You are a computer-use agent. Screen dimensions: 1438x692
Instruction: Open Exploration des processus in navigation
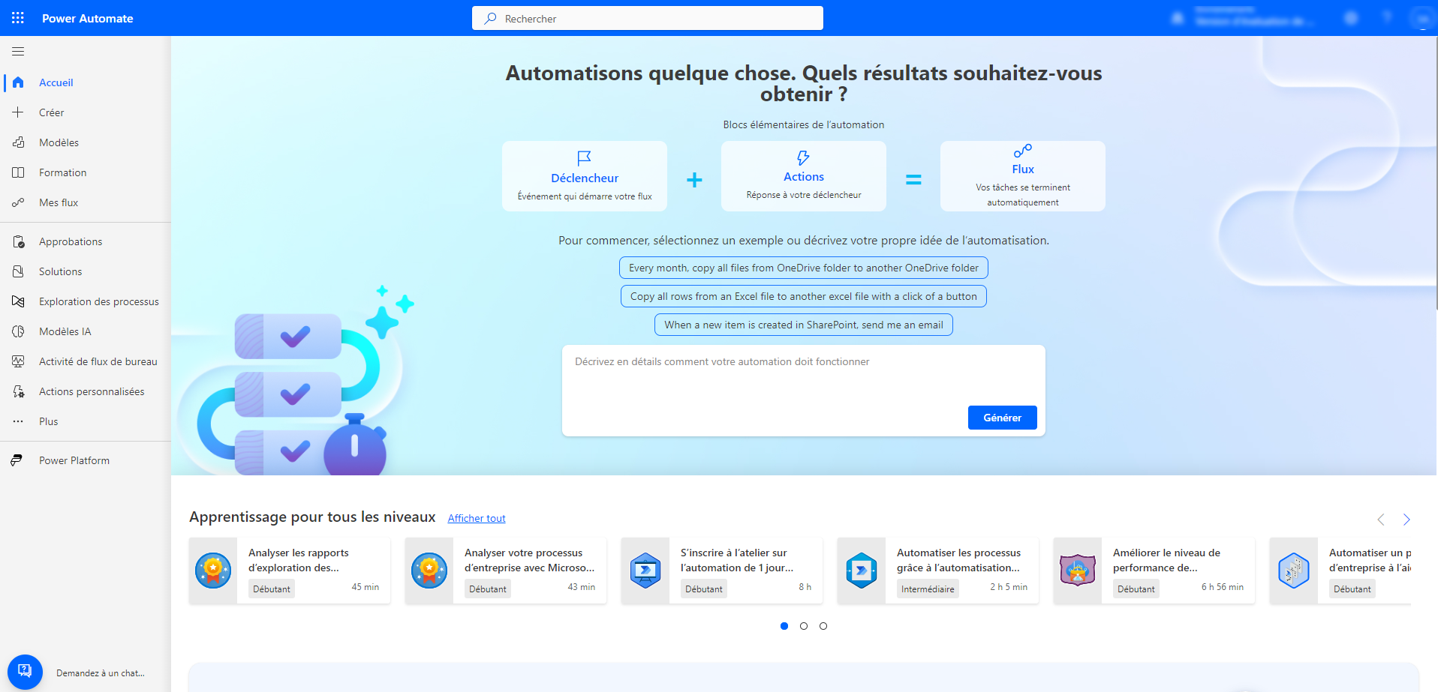point(99,301)
